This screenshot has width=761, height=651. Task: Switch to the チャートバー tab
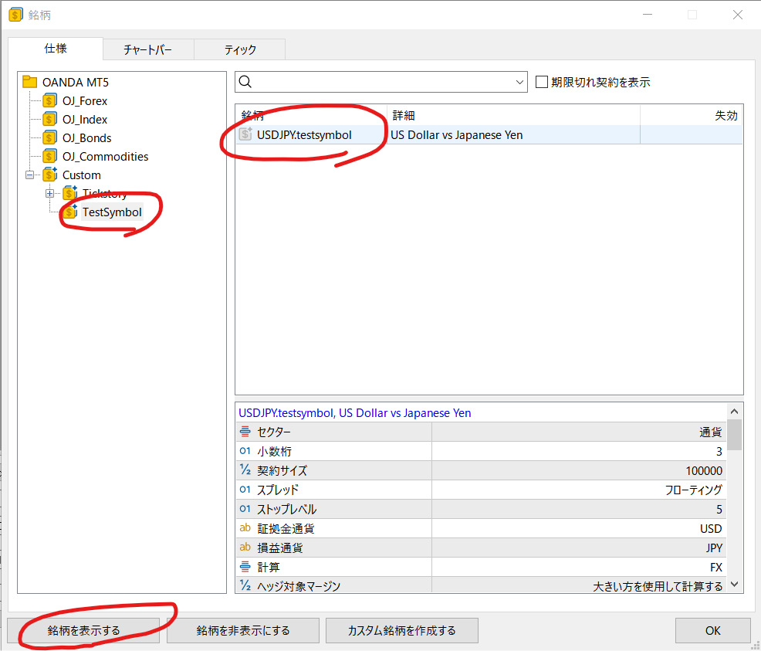coord(148,49)
